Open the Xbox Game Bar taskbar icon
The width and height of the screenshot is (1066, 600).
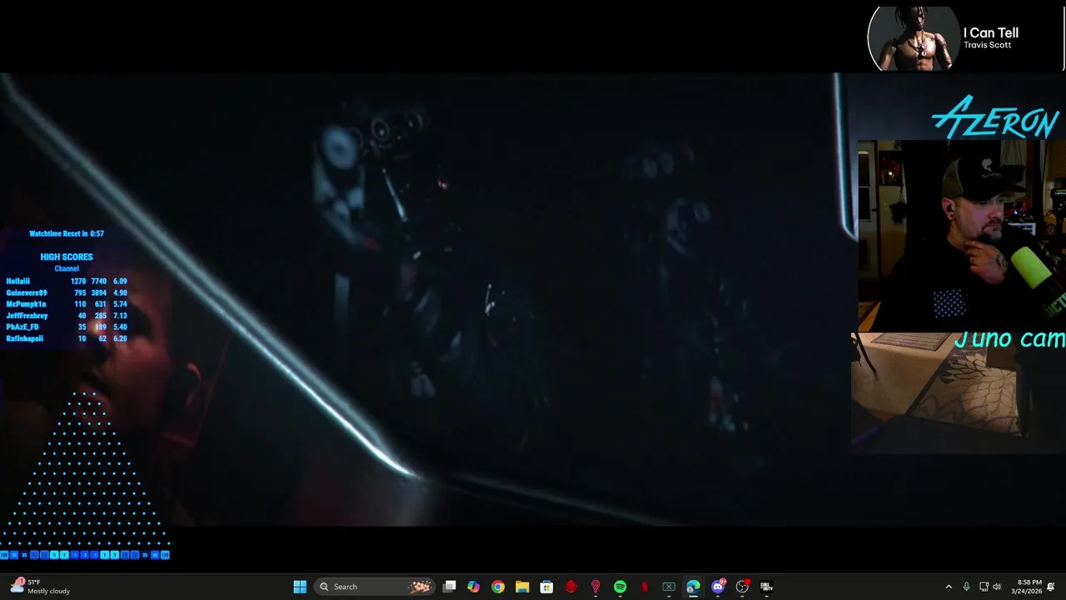click(669, 587)
